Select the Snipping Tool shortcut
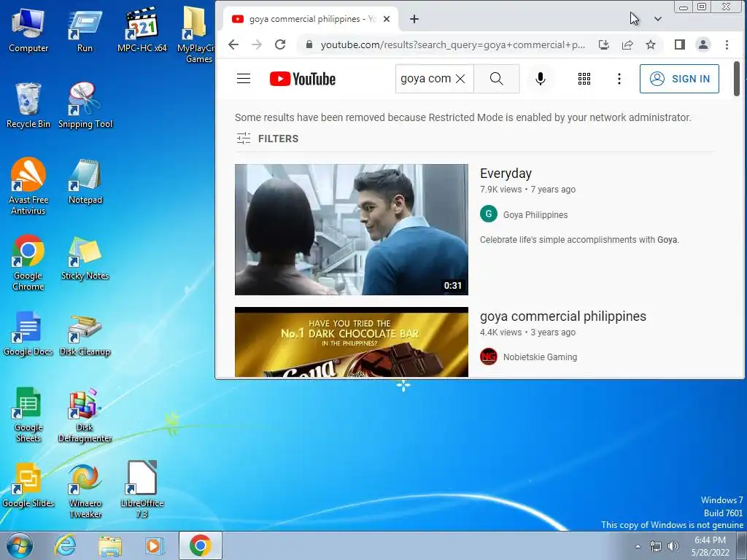This screenshot has width=747, height=560. [x=85, y=106]
